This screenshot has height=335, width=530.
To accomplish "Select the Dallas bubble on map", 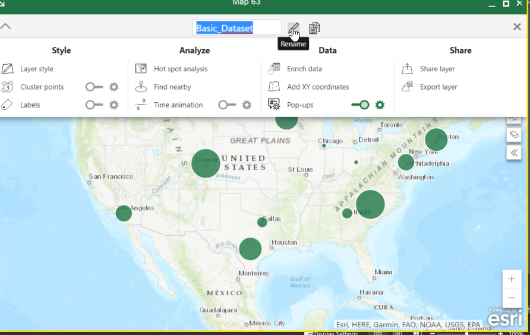I will [x=262, y=222].
